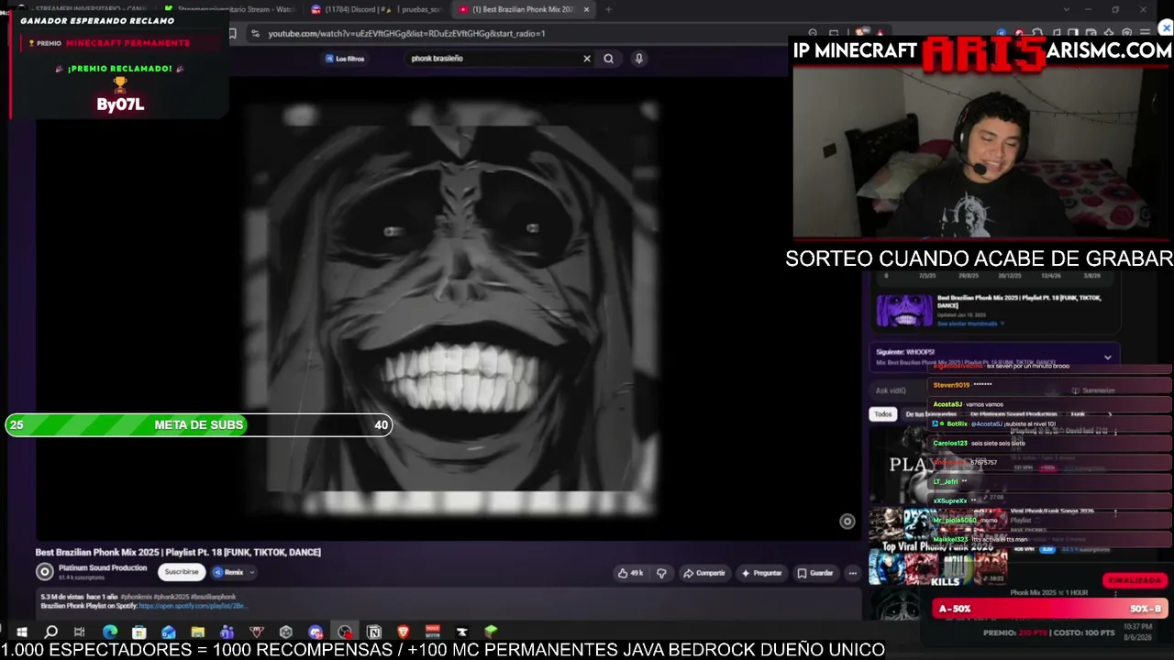Screen dimensions: 1174x660
Task: Dislike the video
Action: 661,573
